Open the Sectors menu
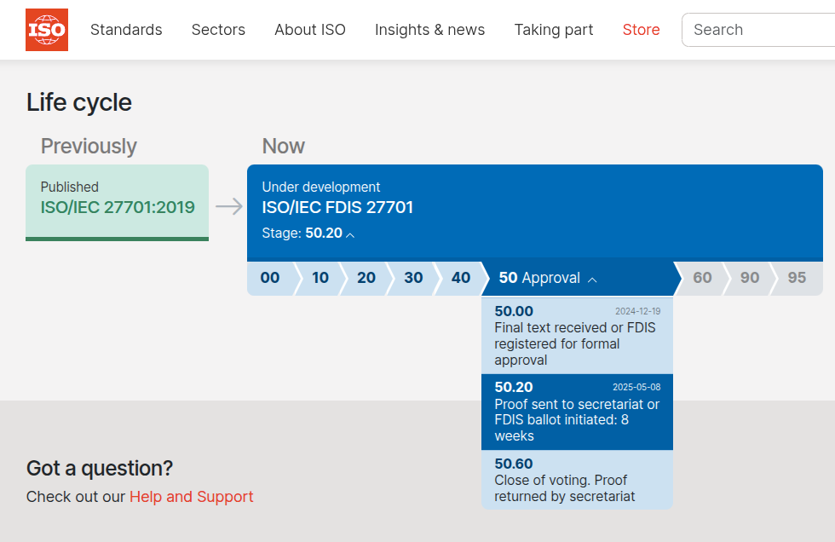835x542 pixels. click(x=218, y=30)
